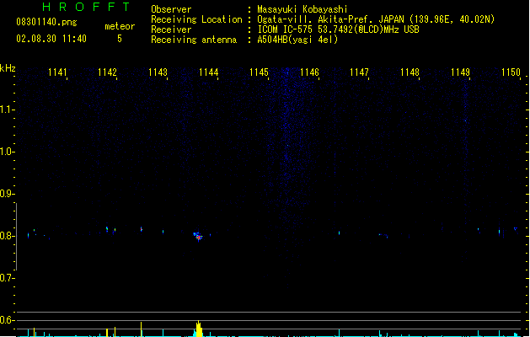This screenshot has height=337, width=530.
Task: Click the Receiver field label
Action: (171, 29)
